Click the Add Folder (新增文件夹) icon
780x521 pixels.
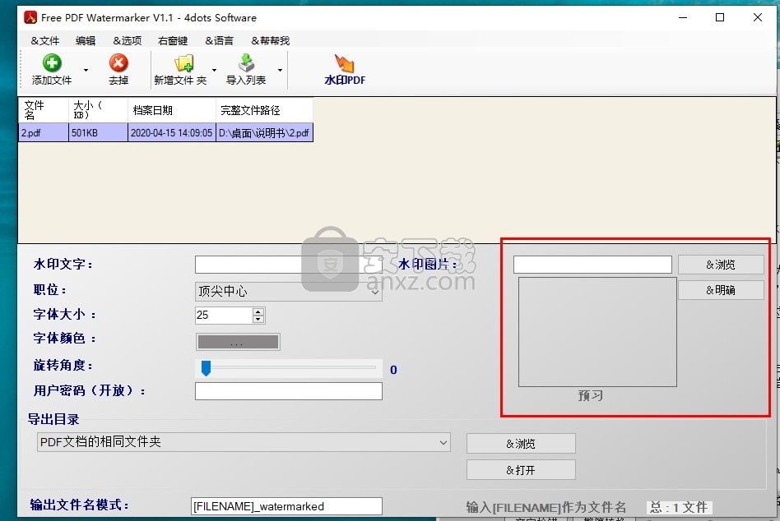click(x=183, y=64)
